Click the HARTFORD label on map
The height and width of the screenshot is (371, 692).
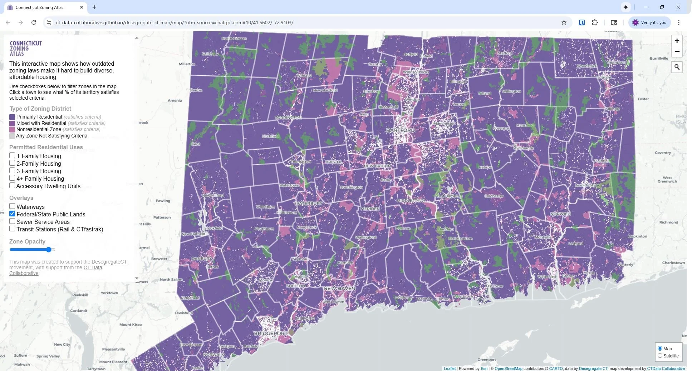point(400,130)
